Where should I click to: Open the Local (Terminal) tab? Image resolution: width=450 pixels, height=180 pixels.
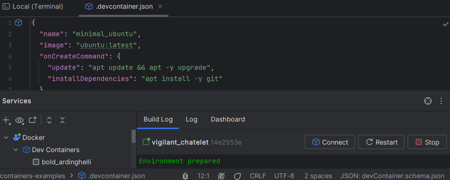pyautogui.click(x=33, y=7)
